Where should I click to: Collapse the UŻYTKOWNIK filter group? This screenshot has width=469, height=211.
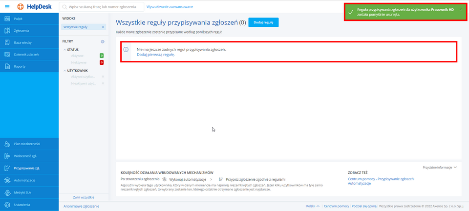pos(64,71)
